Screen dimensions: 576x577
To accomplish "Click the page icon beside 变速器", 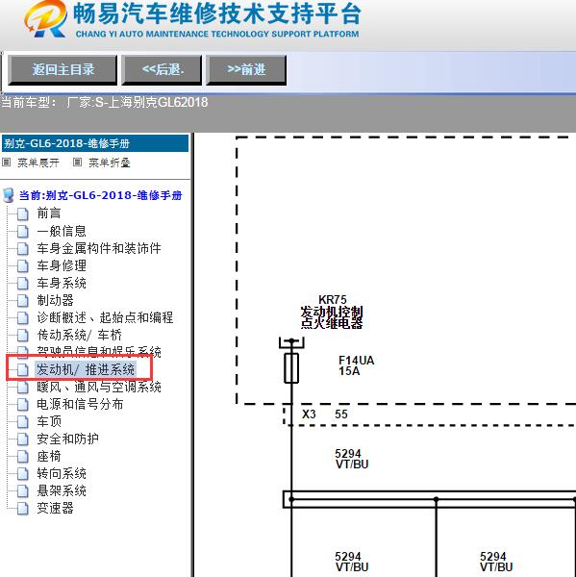I will point(23,508).
